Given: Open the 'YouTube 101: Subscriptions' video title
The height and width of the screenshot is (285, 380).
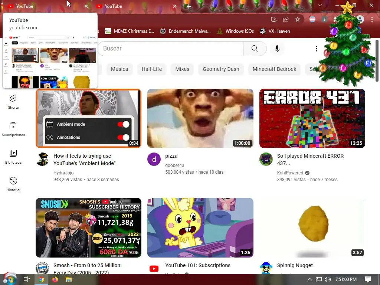Looking at the screenshot, I should (198, 265).
